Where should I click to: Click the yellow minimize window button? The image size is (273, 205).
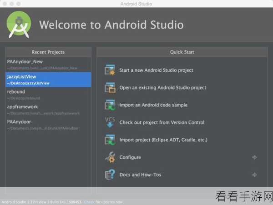(x=12, y=4)
